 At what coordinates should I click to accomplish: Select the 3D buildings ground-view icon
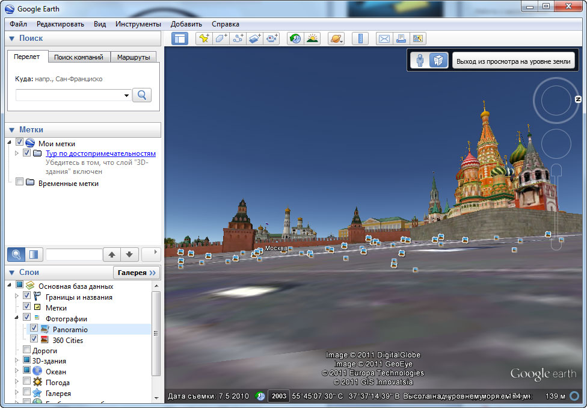[438, 60]
